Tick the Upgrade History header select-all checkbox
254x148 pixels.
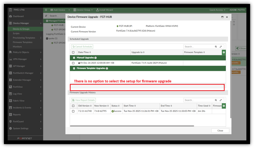pos(73,106)
